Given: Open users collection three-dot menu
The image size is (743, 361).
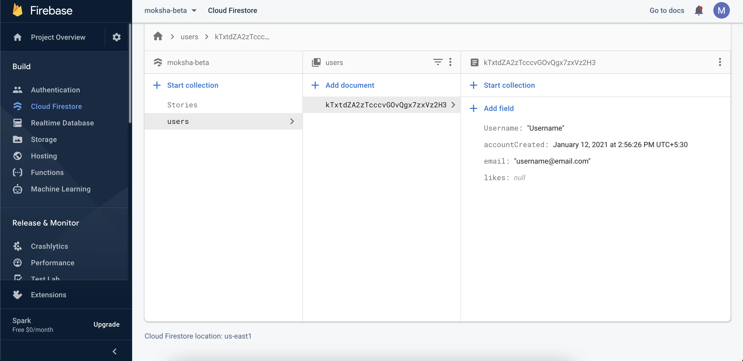Looking at the screenshot, I should [x=450, y=62].
